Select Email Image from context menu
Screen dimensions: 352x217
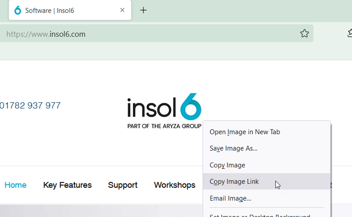[230, 198]
